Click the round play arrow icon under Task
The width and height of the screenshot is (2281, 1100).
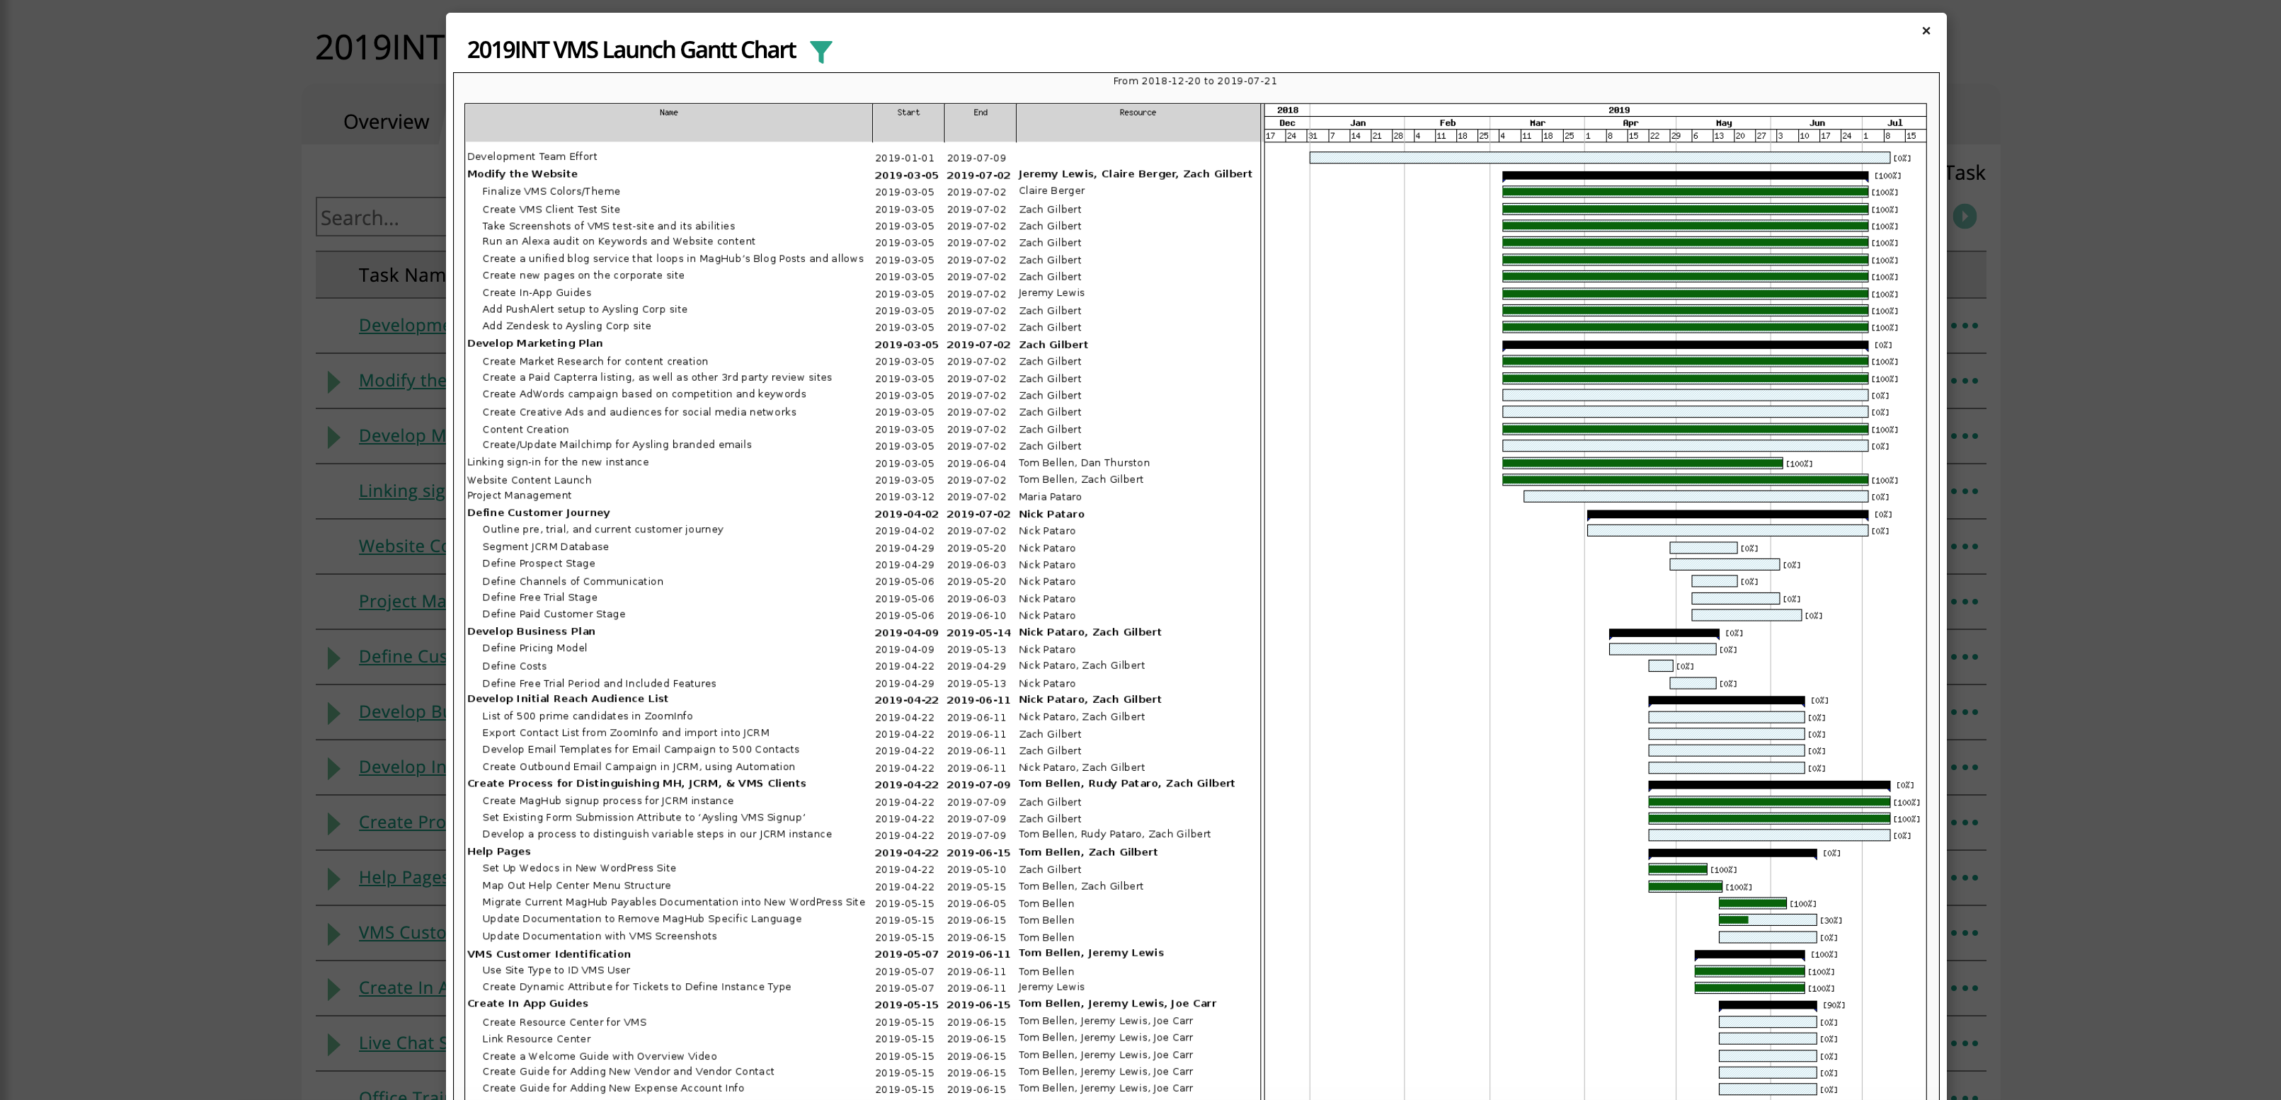1964,216
